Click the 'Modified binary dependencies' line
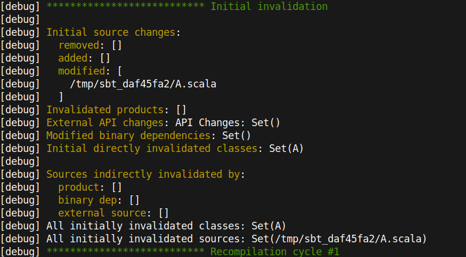The width and height of the screenshot is (466, 257). (148, 136)
